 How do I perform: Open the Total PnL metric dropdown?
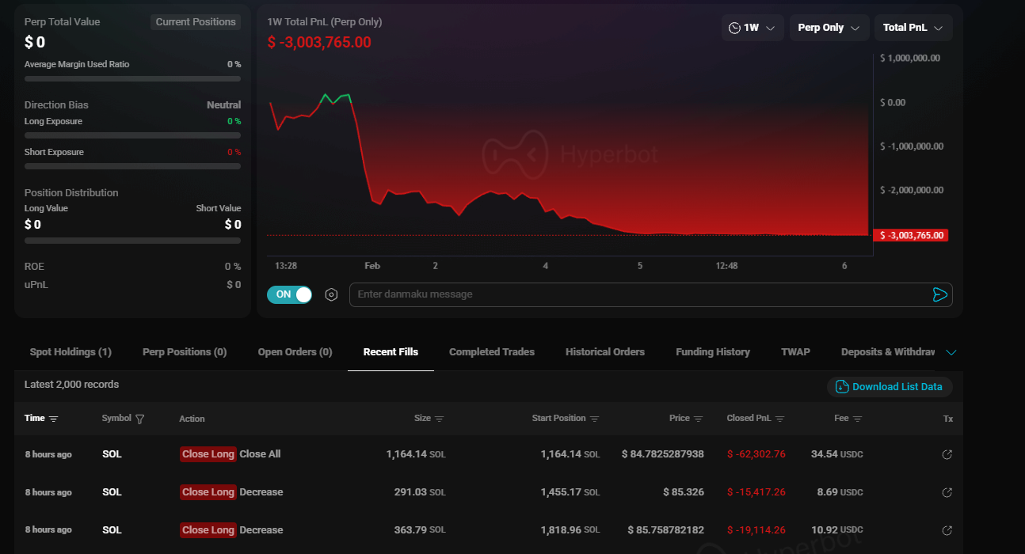(913, 28)
